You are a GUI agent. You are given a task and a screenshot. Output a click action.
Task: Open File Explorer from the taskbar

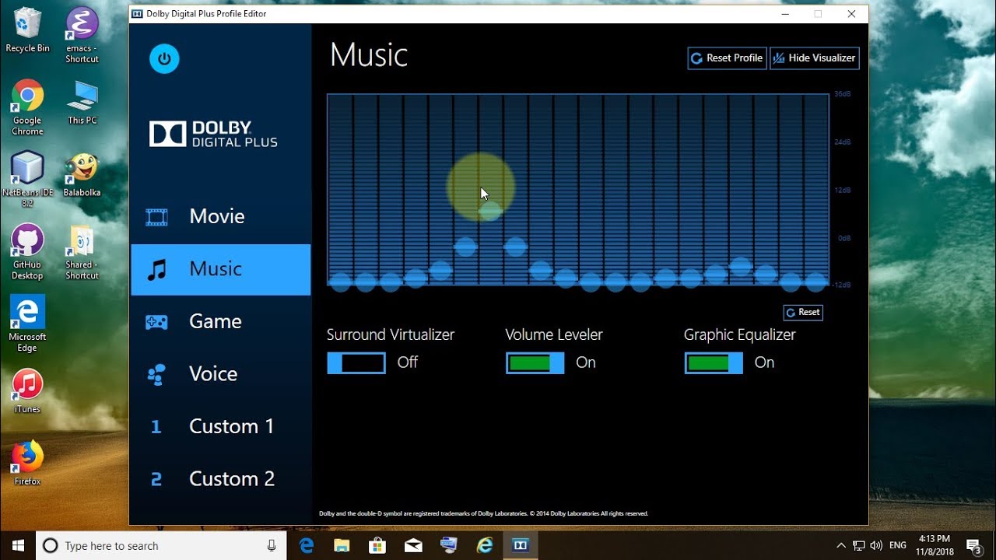tap(342, 546)
